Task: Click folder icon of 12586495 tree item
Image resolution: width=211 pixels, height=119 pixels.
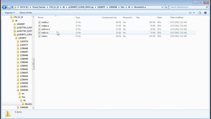Action: 18,80
